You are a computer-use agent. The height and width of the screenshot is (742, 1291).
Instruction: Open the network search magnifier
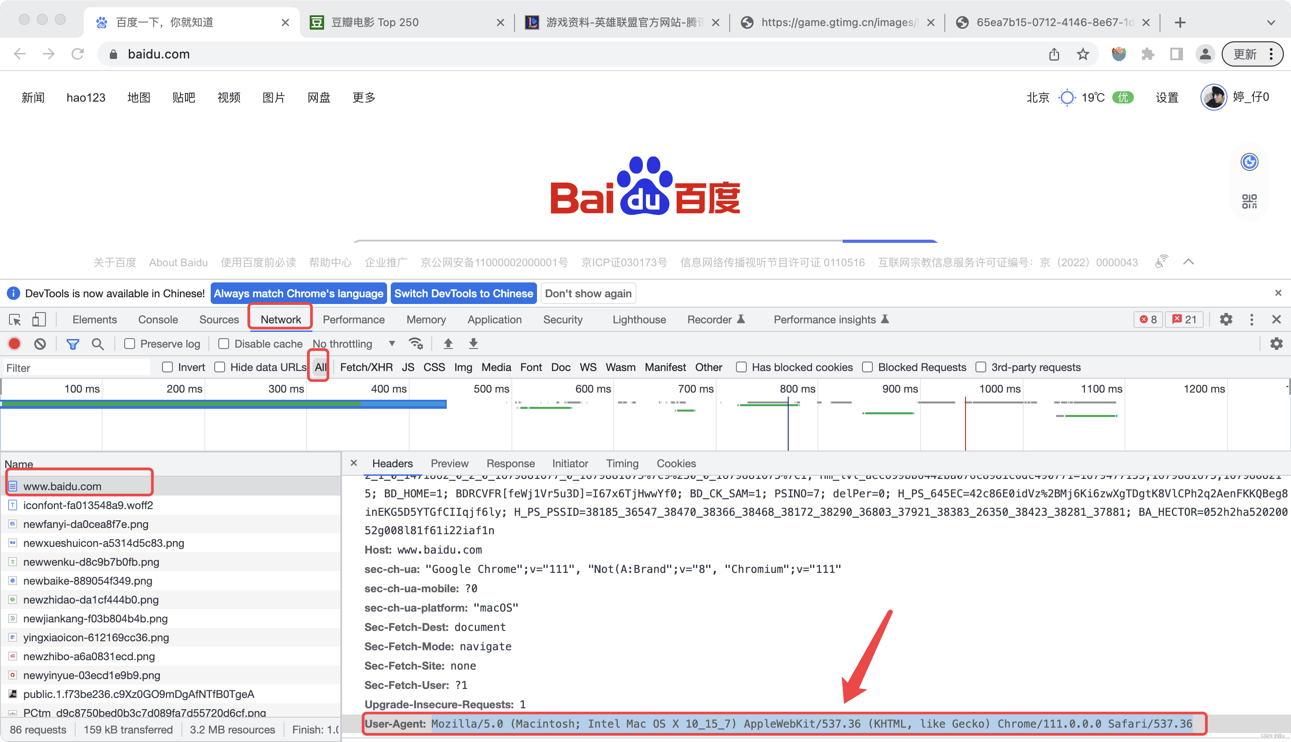coord(97,344)
